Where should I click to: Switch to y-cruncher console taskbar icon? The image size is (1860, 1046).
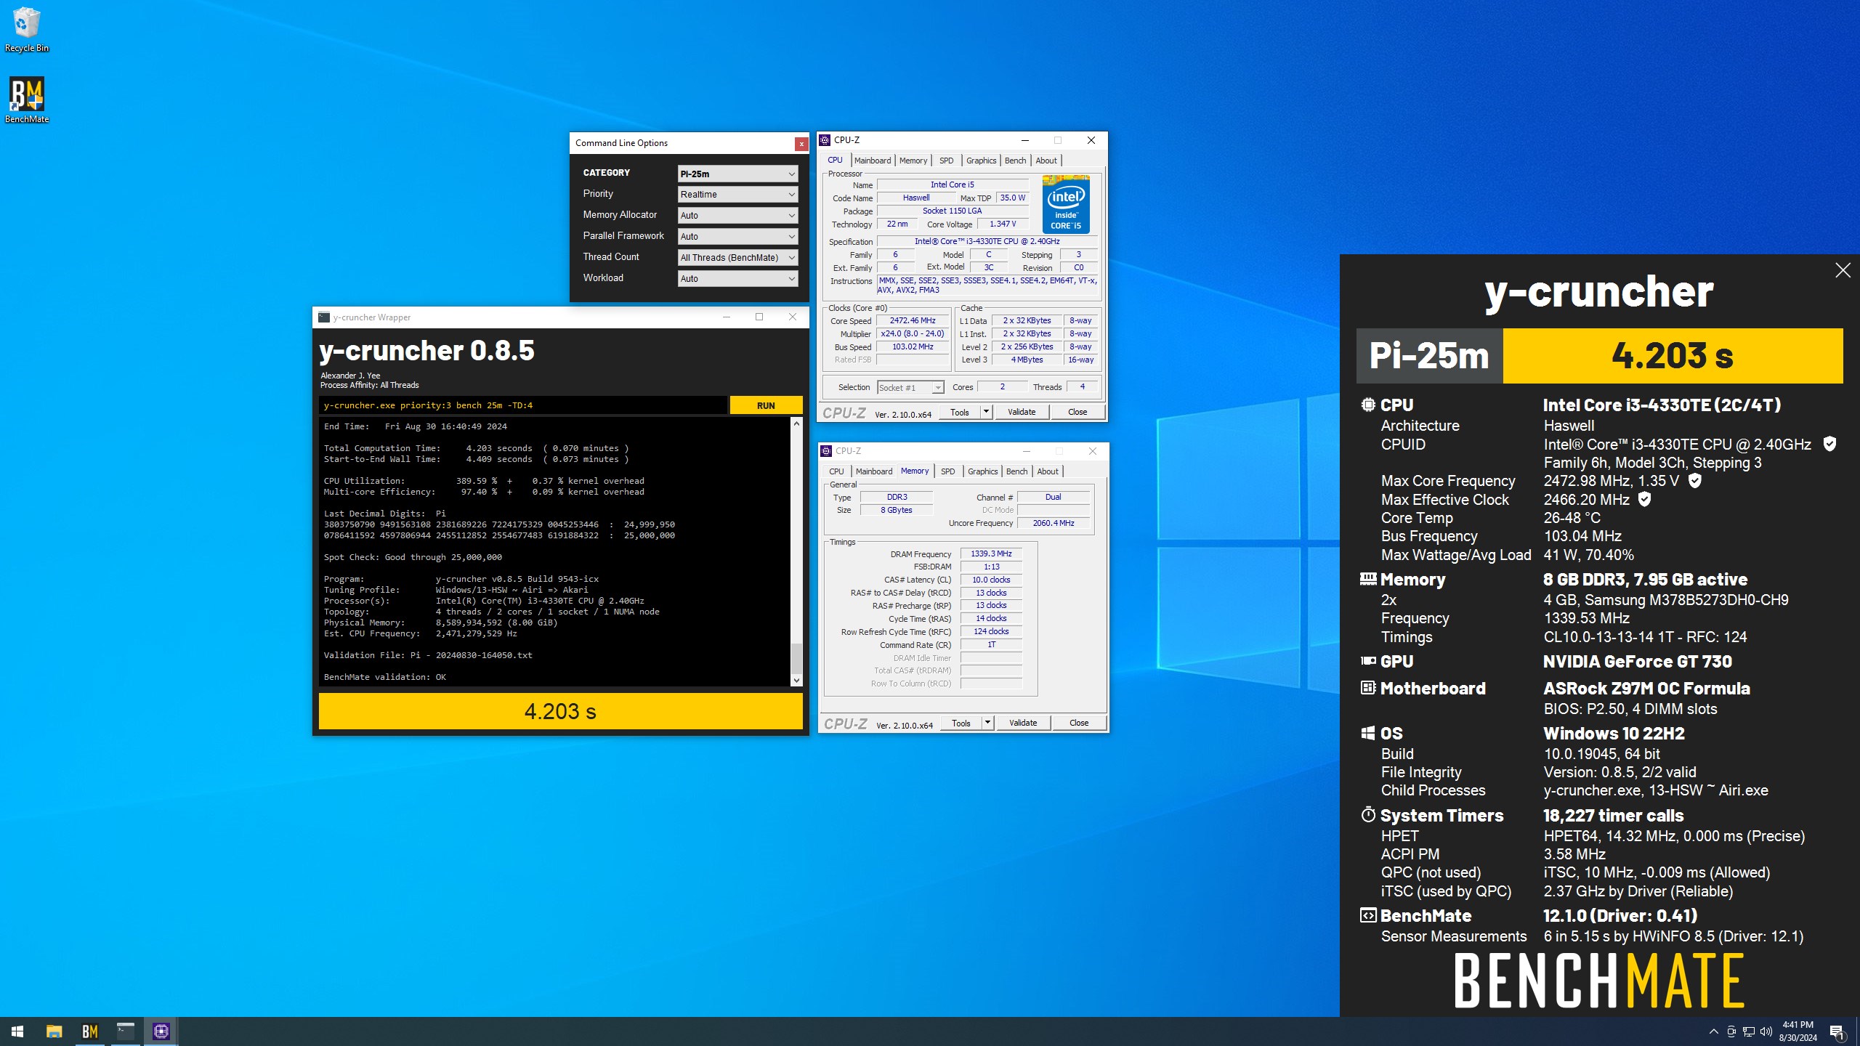coord(125,1031)
